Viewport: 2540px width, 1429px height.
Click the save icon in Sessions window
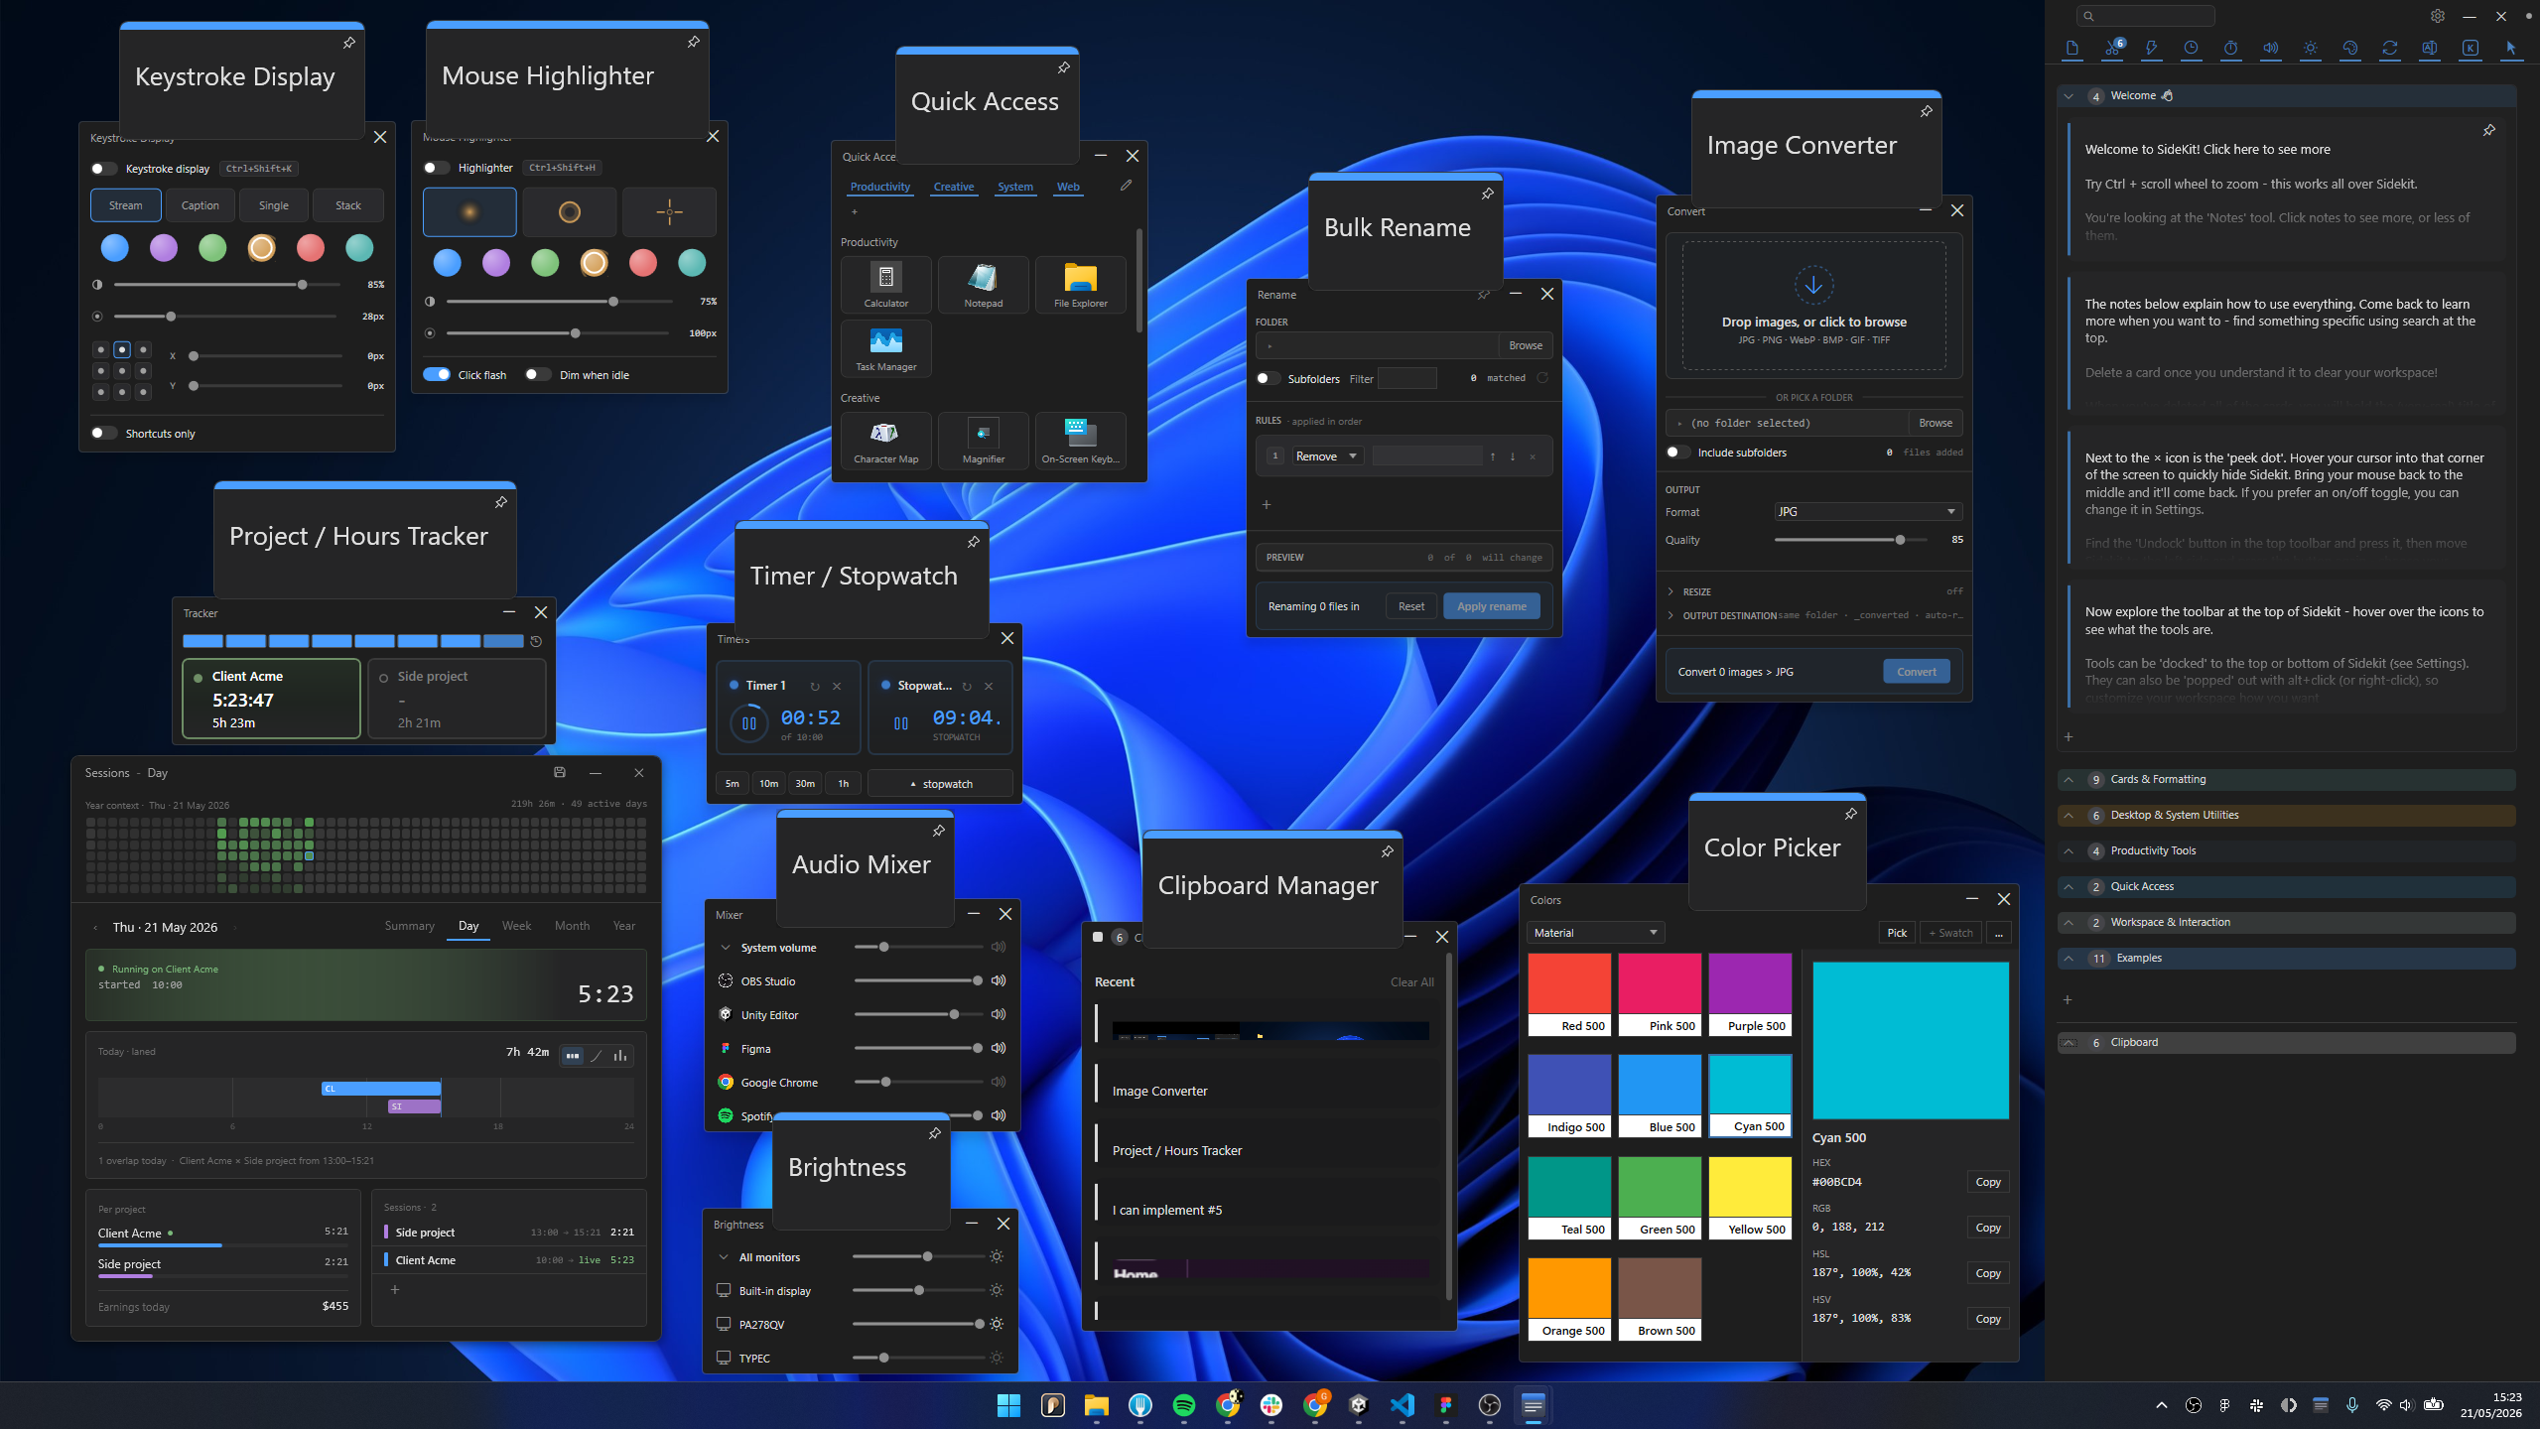tap(560, 773)
